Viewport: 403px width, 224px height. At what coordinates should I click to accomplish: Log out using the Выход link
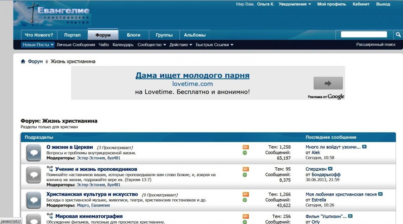tap(383, 4)
